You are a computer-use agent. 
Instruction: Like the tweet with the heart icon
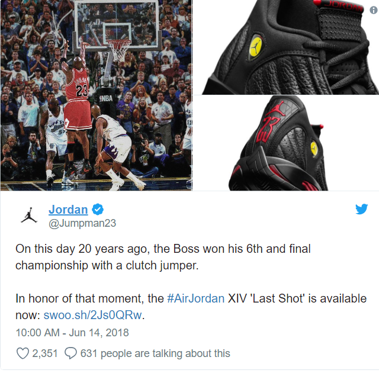[x=23, y=353]
